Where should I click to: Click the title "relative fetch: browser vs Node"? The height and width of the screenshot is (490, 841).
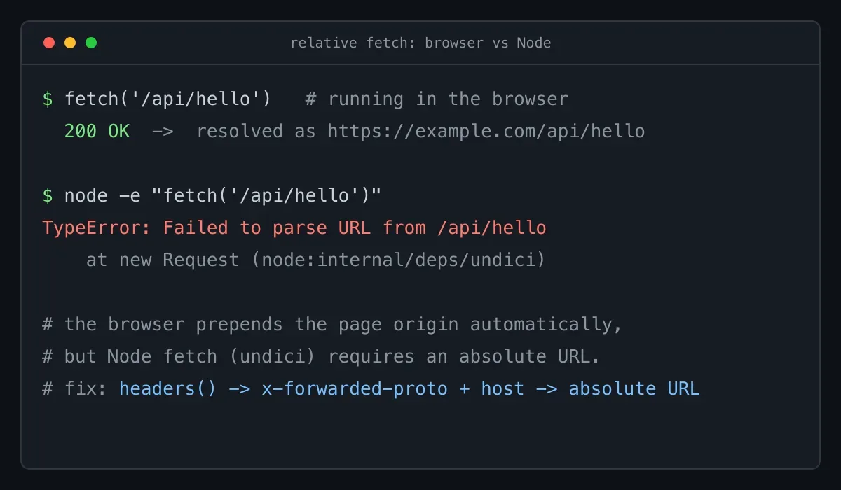(x=420, y=43)
